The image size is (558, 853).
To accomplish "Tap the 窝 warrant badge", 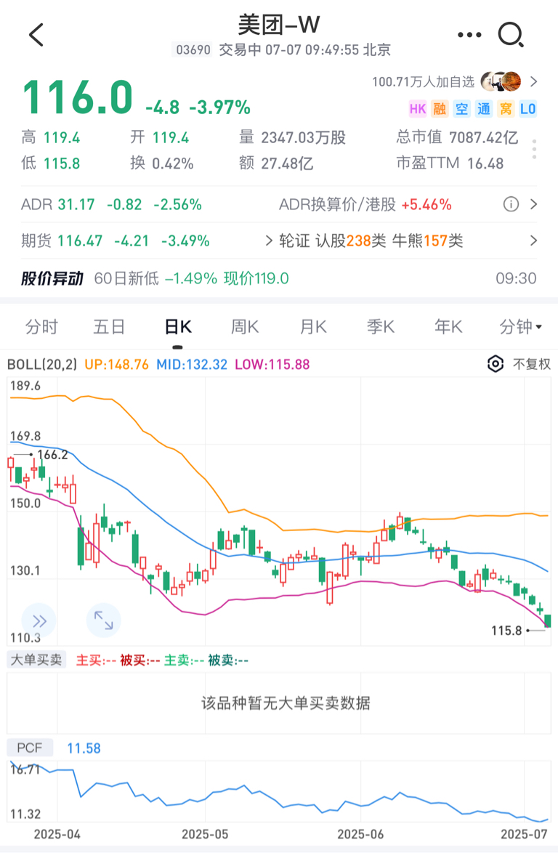I will tap(506, 109).
